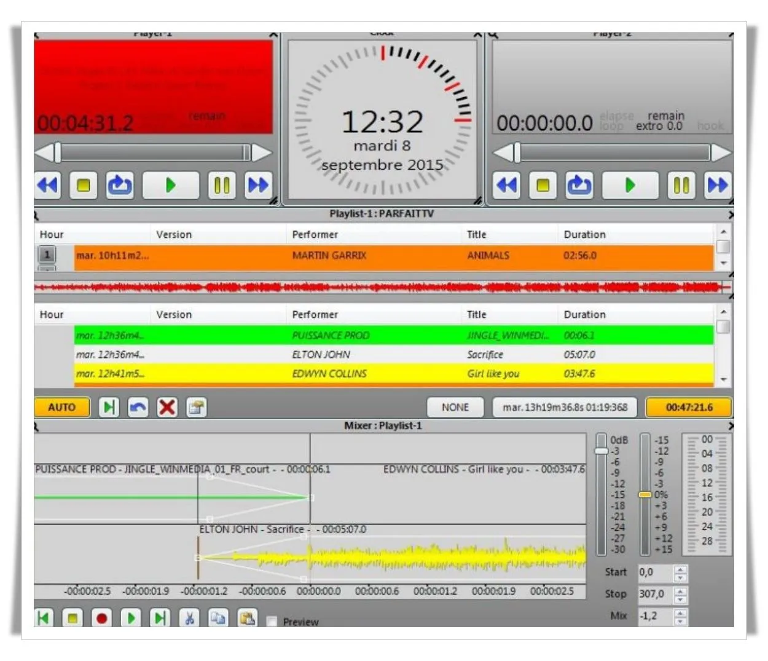Click left arrow of Player-1 seek bar

[x=44, y=152]
